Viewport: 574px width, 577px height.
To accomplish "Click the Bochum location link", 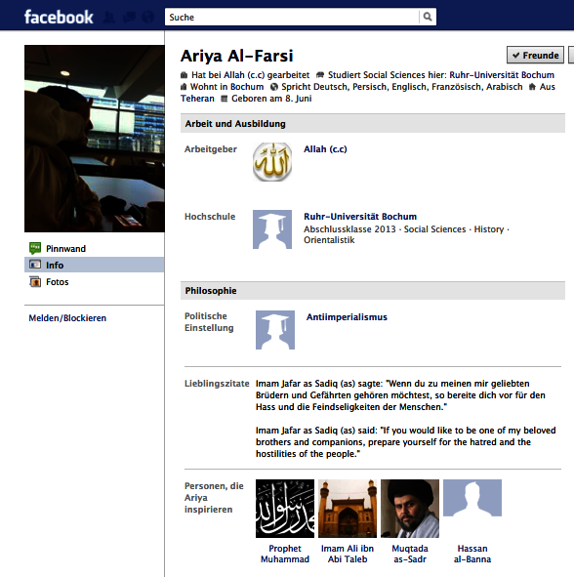I will pos(247,87).
